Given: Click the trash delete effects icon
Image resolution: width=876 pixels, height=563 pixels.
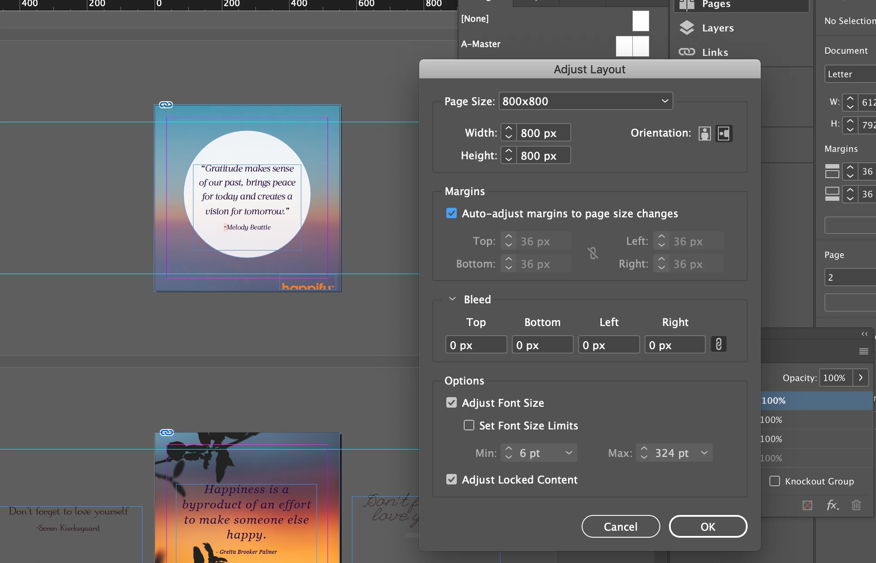Looking at the screenshot, I should (856, 505).
